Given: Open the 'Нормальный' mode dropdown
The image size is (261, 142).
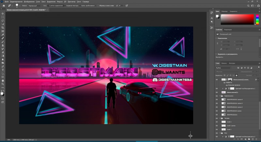Looking at the screenshot, I should pos(35,6).
